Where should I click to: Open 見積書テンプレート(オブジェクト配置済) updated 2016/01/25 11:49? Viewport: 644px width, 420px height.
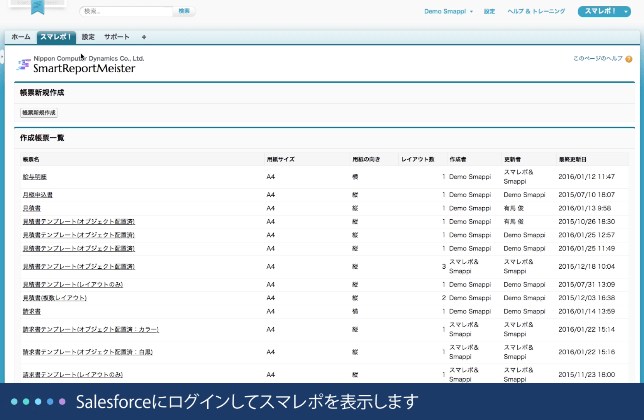click(x=79, y=248)
